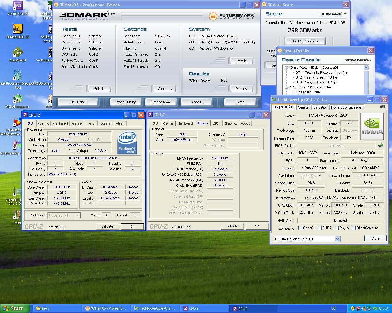
Task: Toggle the CUDA checkbox
Action: 320,228
